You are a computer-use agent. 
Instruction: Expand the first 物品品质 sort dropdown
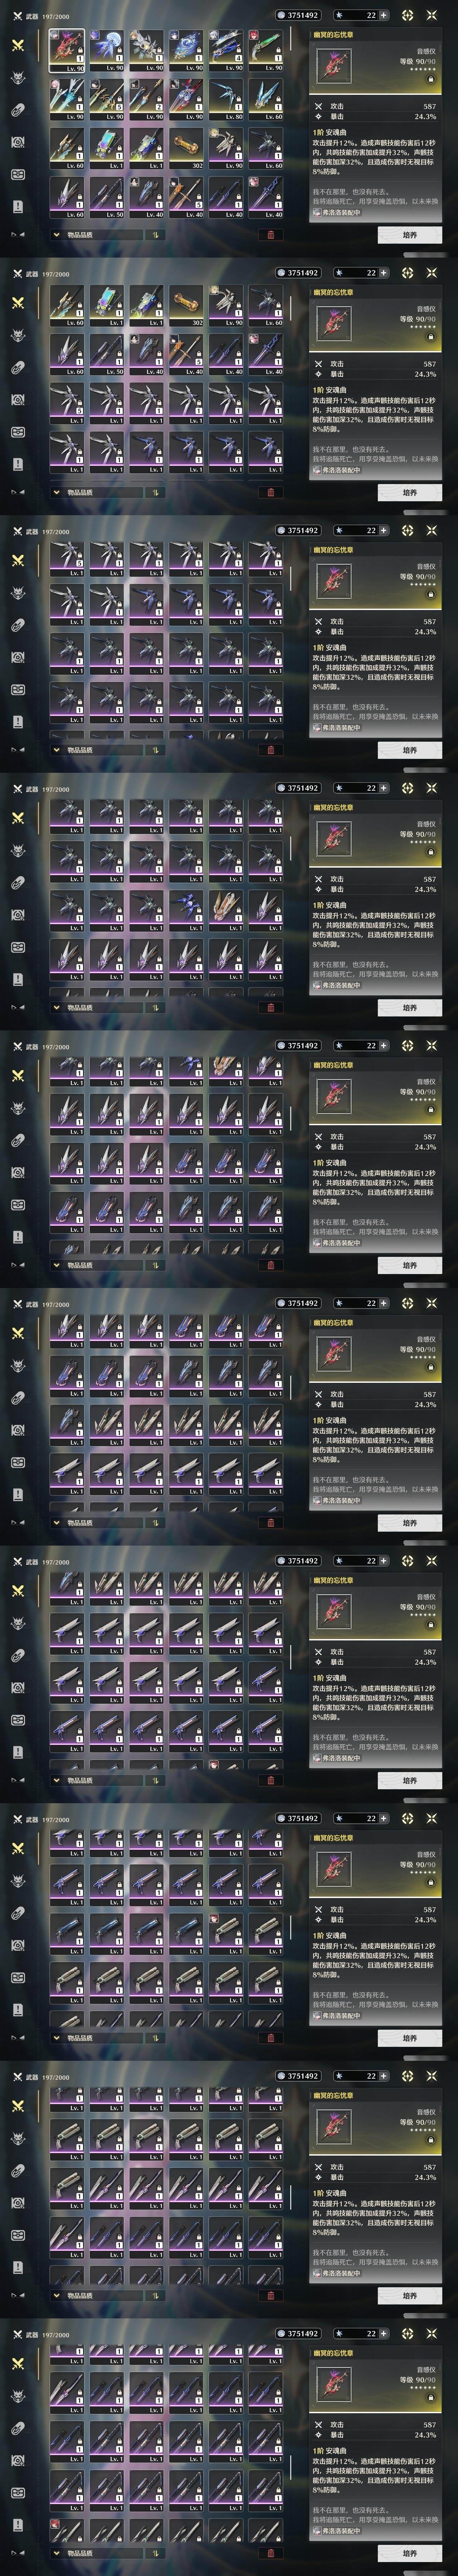(x=96, y=235)
